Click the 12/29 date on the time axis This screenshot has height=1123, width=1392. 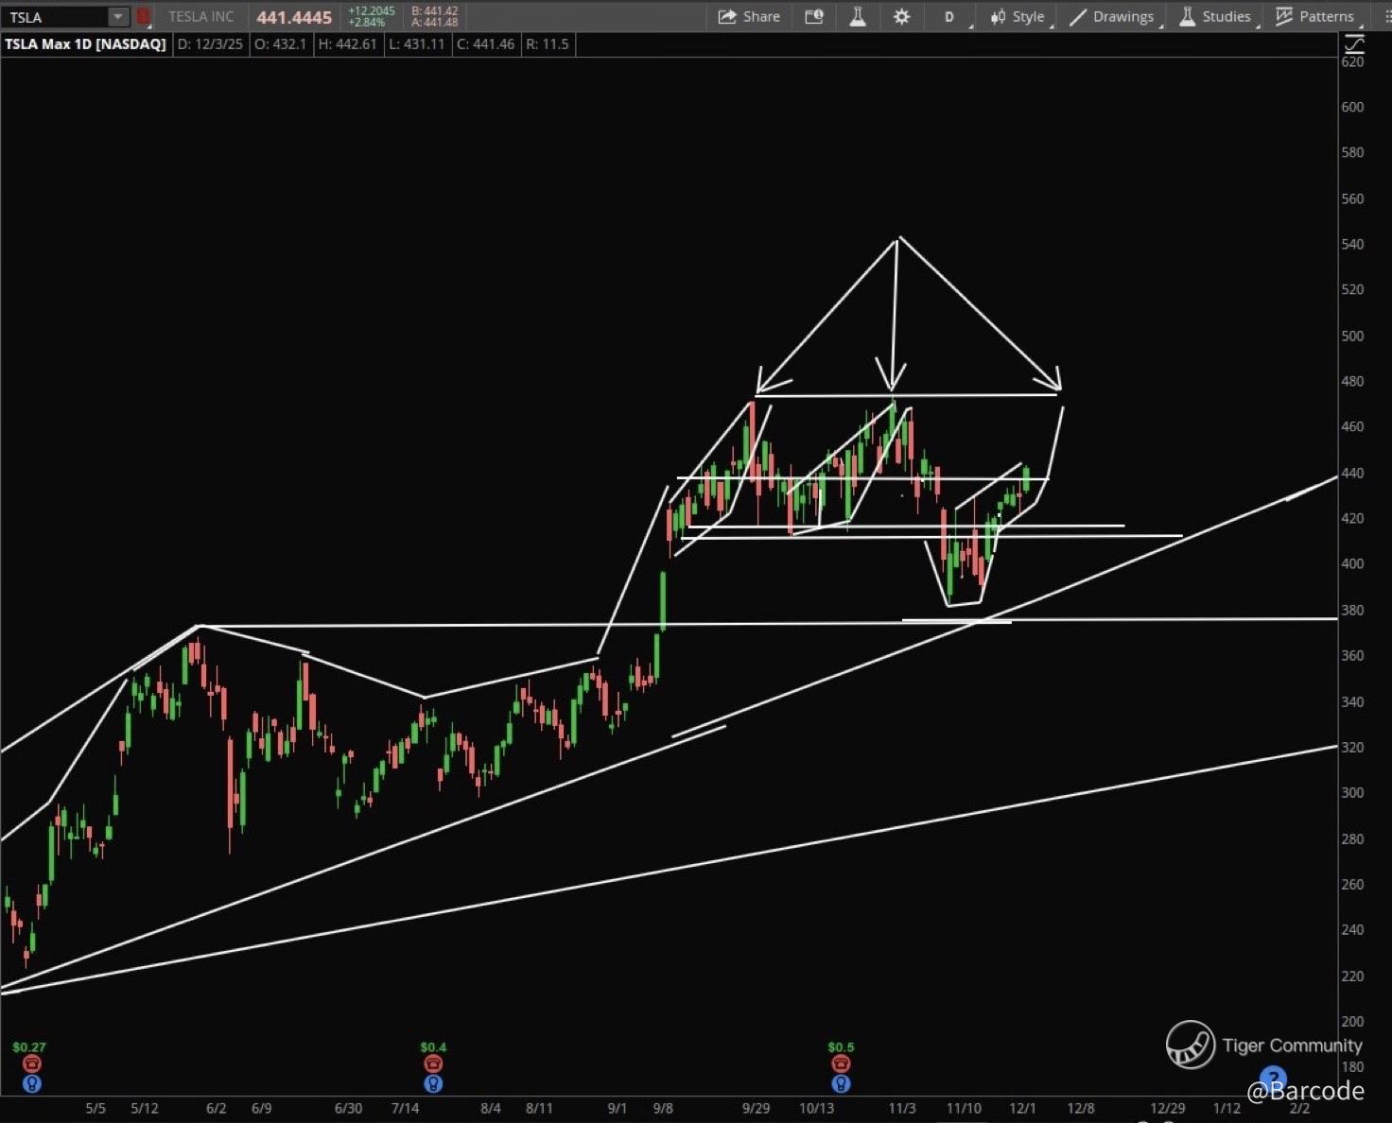1168,1108
